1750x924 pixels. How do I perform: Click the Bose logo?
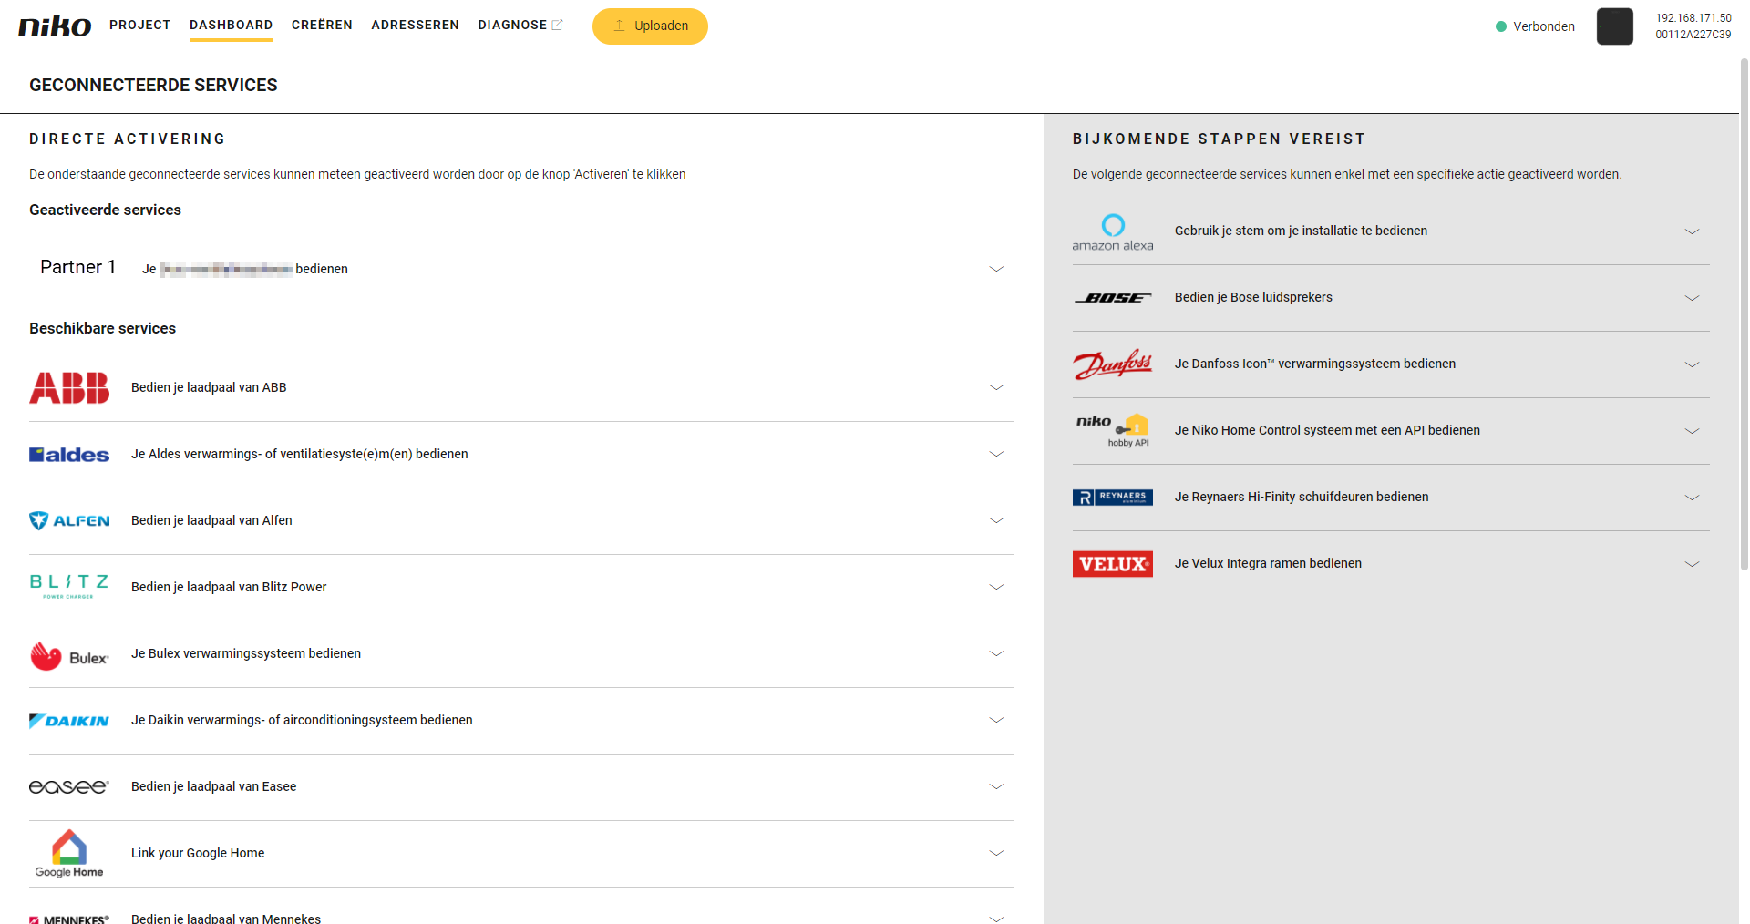1112,298
